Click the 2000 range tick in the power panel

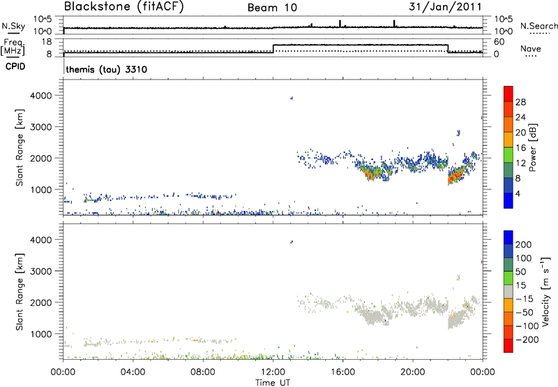click(x=40, y=158)
